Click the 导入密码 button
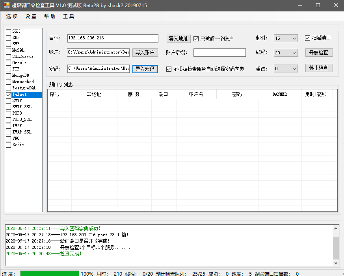Screen dimensions: 344x276 pos(145,69)
